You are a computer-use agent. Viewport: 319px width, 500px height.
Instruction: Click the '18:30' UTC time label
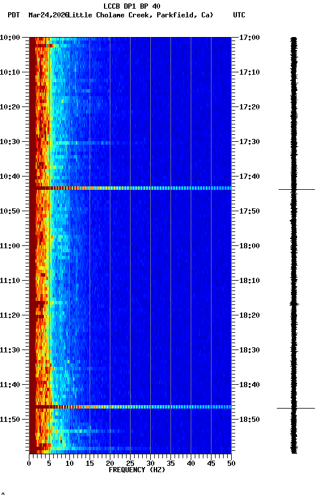249,351
